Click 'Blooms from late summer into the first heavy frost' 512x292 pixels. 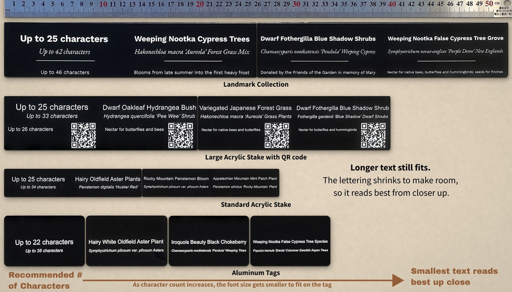(x=192, y=73)
